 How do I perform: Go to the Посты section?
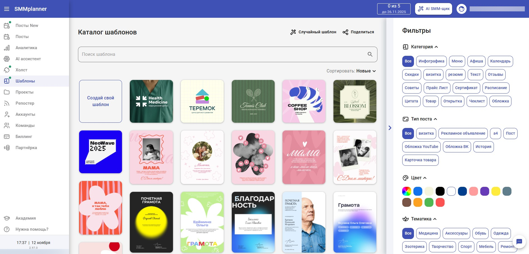click(x=35, y=37)
